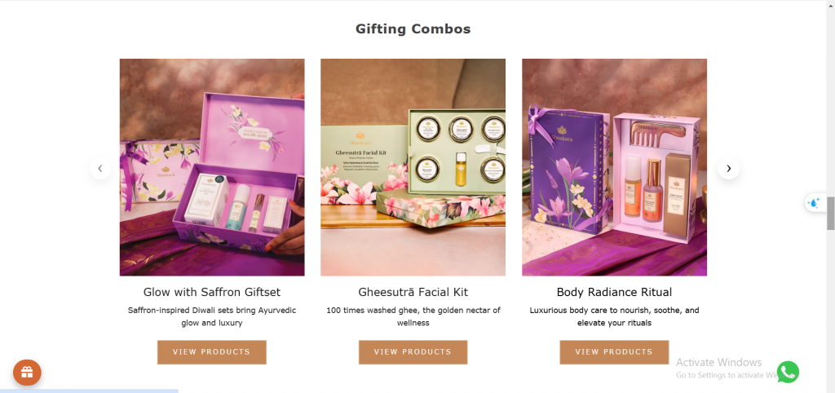Open the Body Radiance Ritual image
835x393 pixels.
coord(614,167)
